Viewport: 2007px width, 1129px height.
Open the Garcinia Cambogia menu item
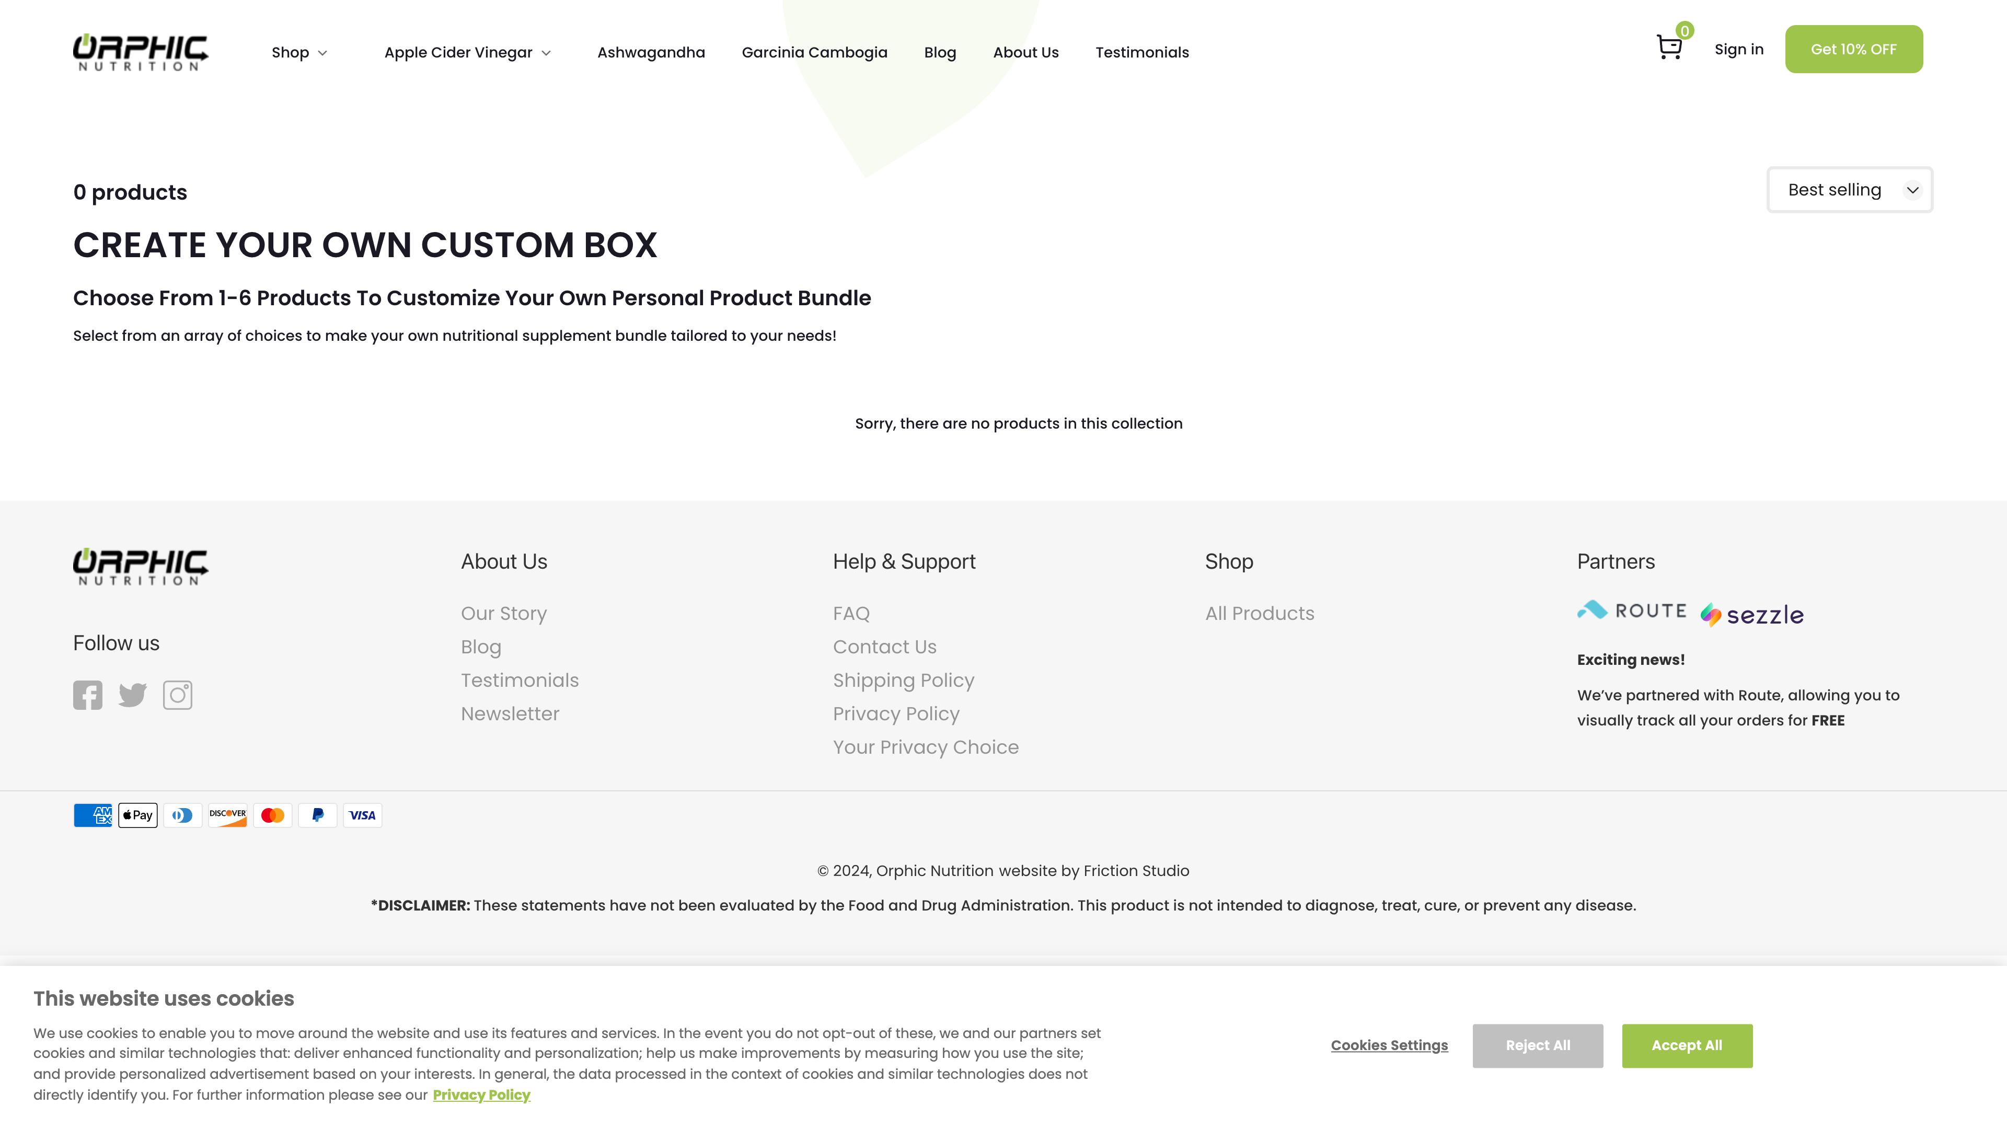tap(814, 52)
